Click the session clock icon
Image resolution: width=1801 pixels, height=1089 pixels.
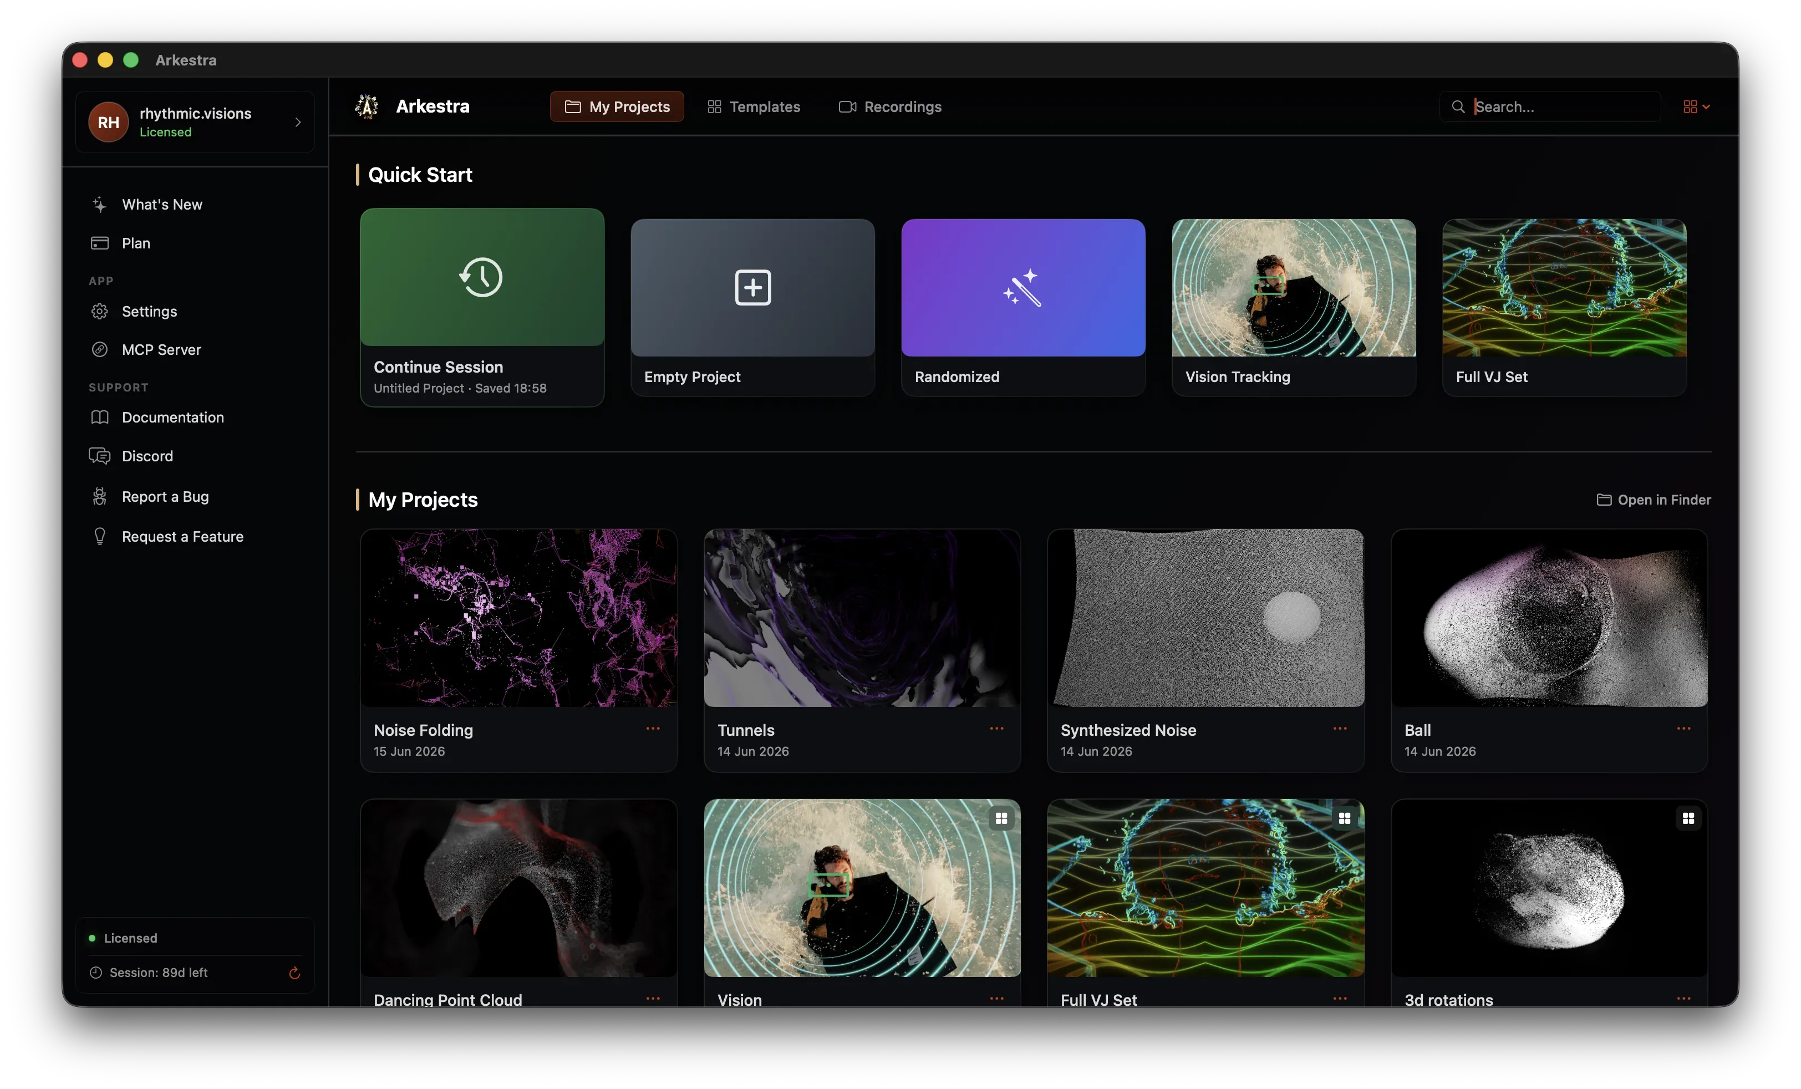click(96, 972)
